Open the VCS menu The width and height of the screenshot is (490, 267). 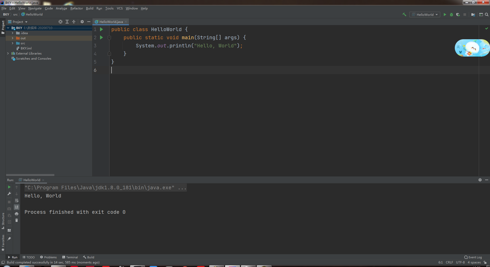[x=120, y=8]
